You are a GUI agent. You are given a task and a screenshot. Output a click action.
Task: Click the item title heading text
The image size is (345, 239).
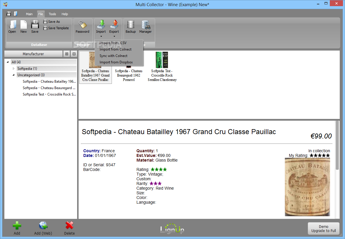pos(179,131)
